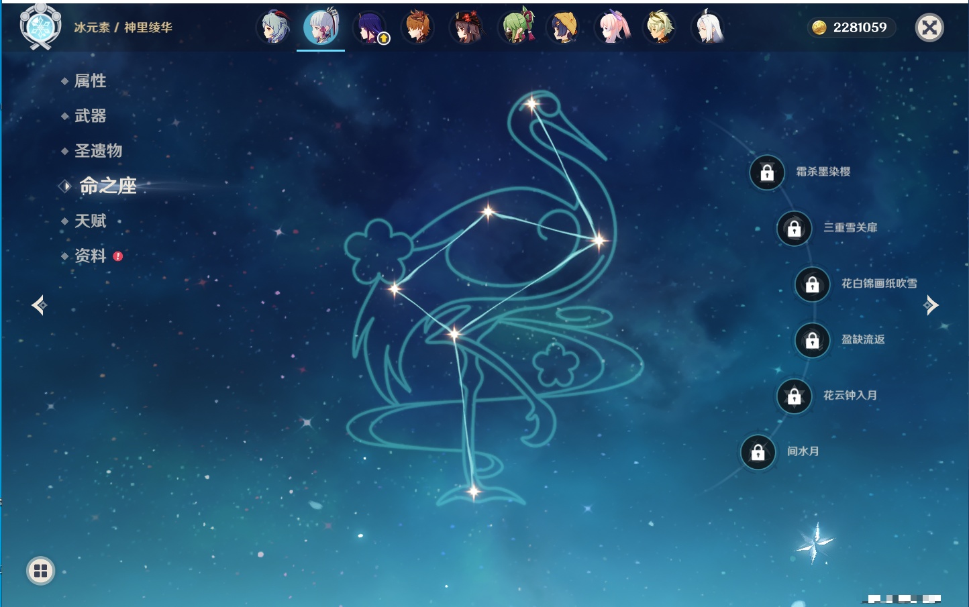The width and height of the screenshot is (969, 607).
Task: Click the lock icon for 间水月
Action: [758, 452]
